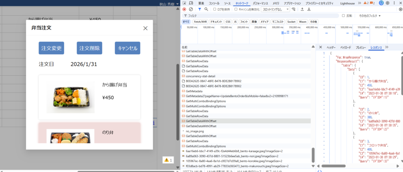
Task: Click the inspect element picker icon
Action: (x=185, y=3)
